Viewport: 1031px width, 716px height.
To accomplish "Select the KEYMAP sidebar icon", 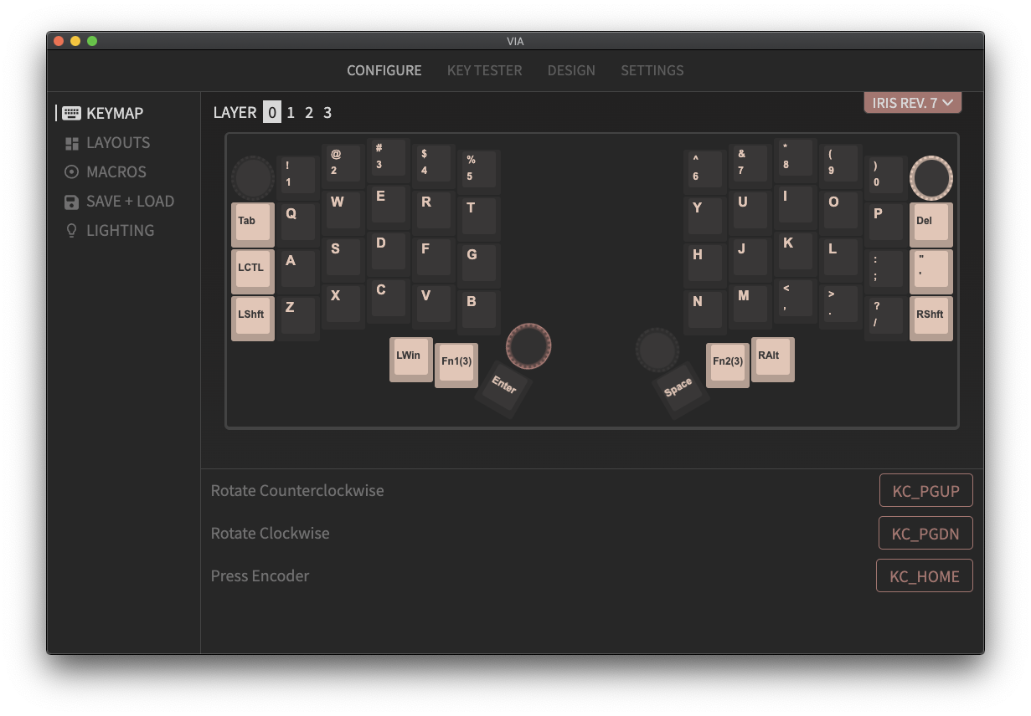I will [72, 112].
